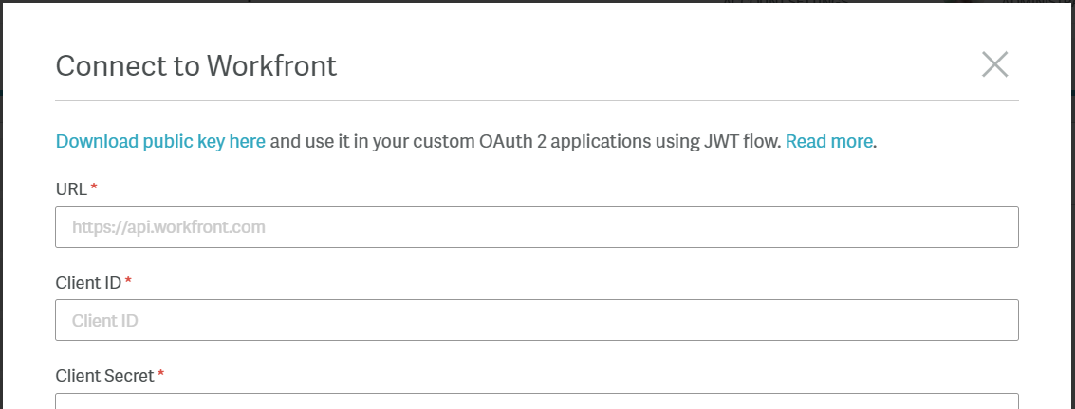Image resolution: width=1075 pixels, height=409 pixels.
Task: Click the Connect to Workfront dialog title
Action: [196, 66]
